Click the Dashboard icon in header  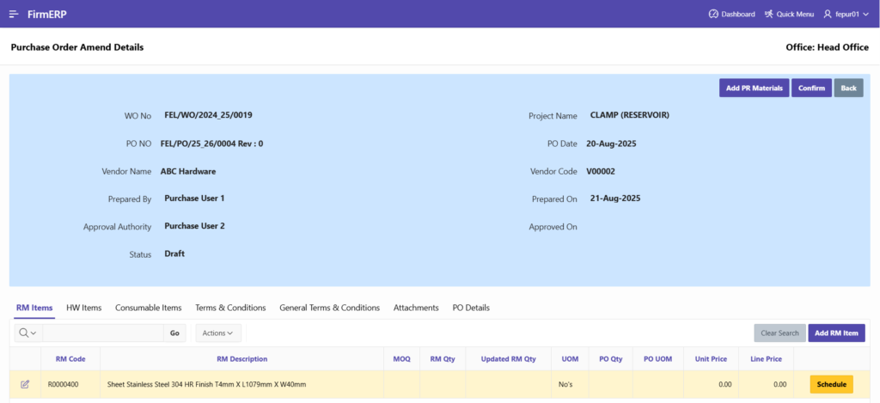point(713,14)
